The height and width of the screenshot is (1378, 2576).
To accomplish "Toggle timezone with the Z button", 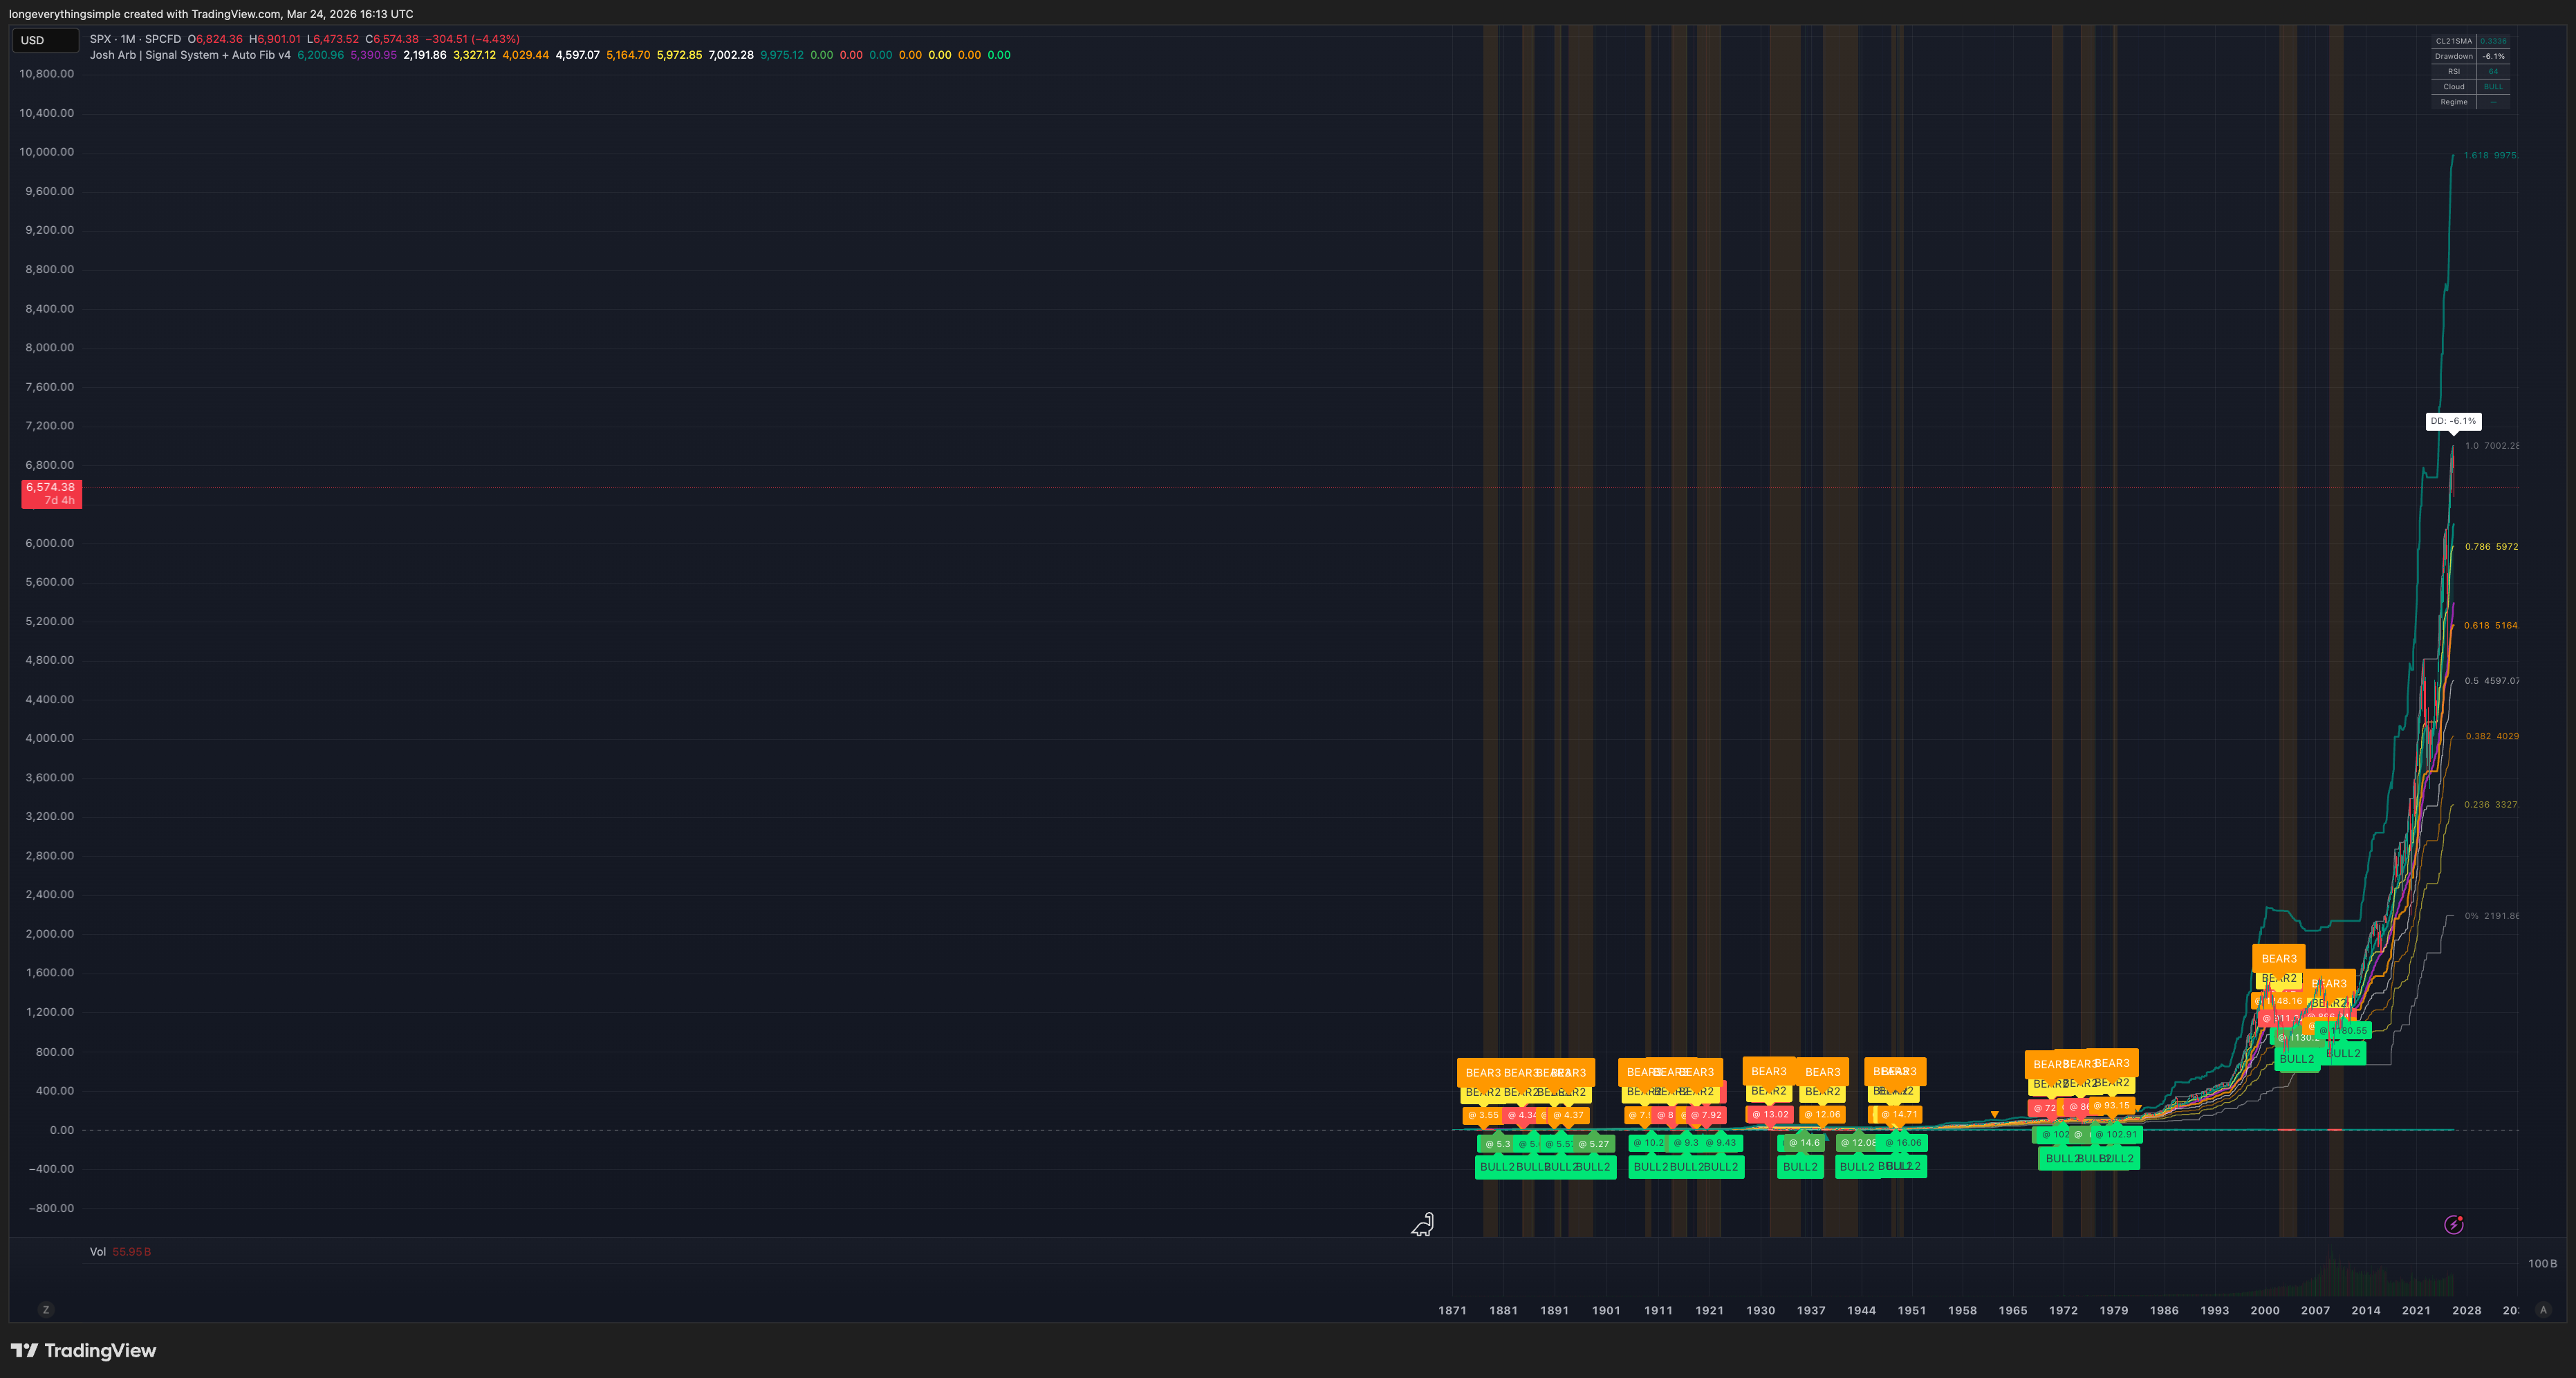I will click(x=45, y=1310).
